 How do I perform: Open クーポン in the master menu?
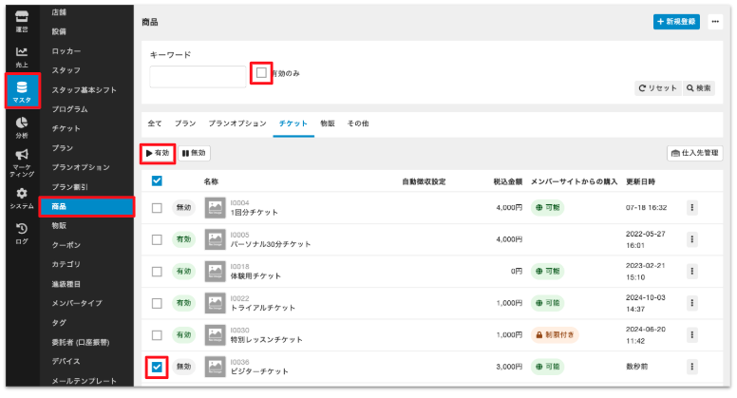click(66, 244)
